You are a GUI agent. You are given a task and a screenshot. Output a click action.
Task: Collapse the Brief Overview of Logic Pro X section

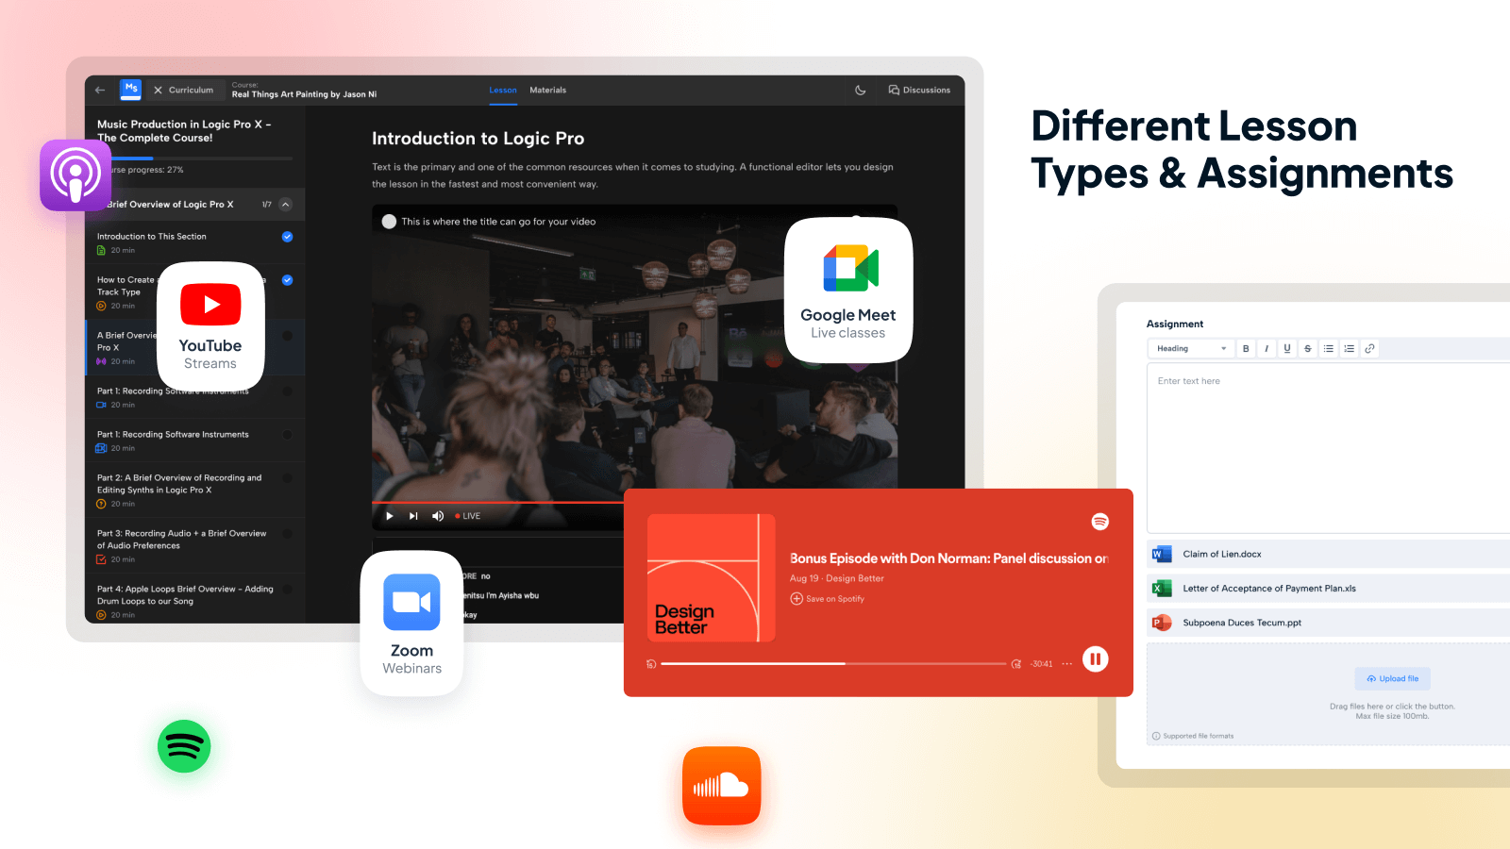286,205
